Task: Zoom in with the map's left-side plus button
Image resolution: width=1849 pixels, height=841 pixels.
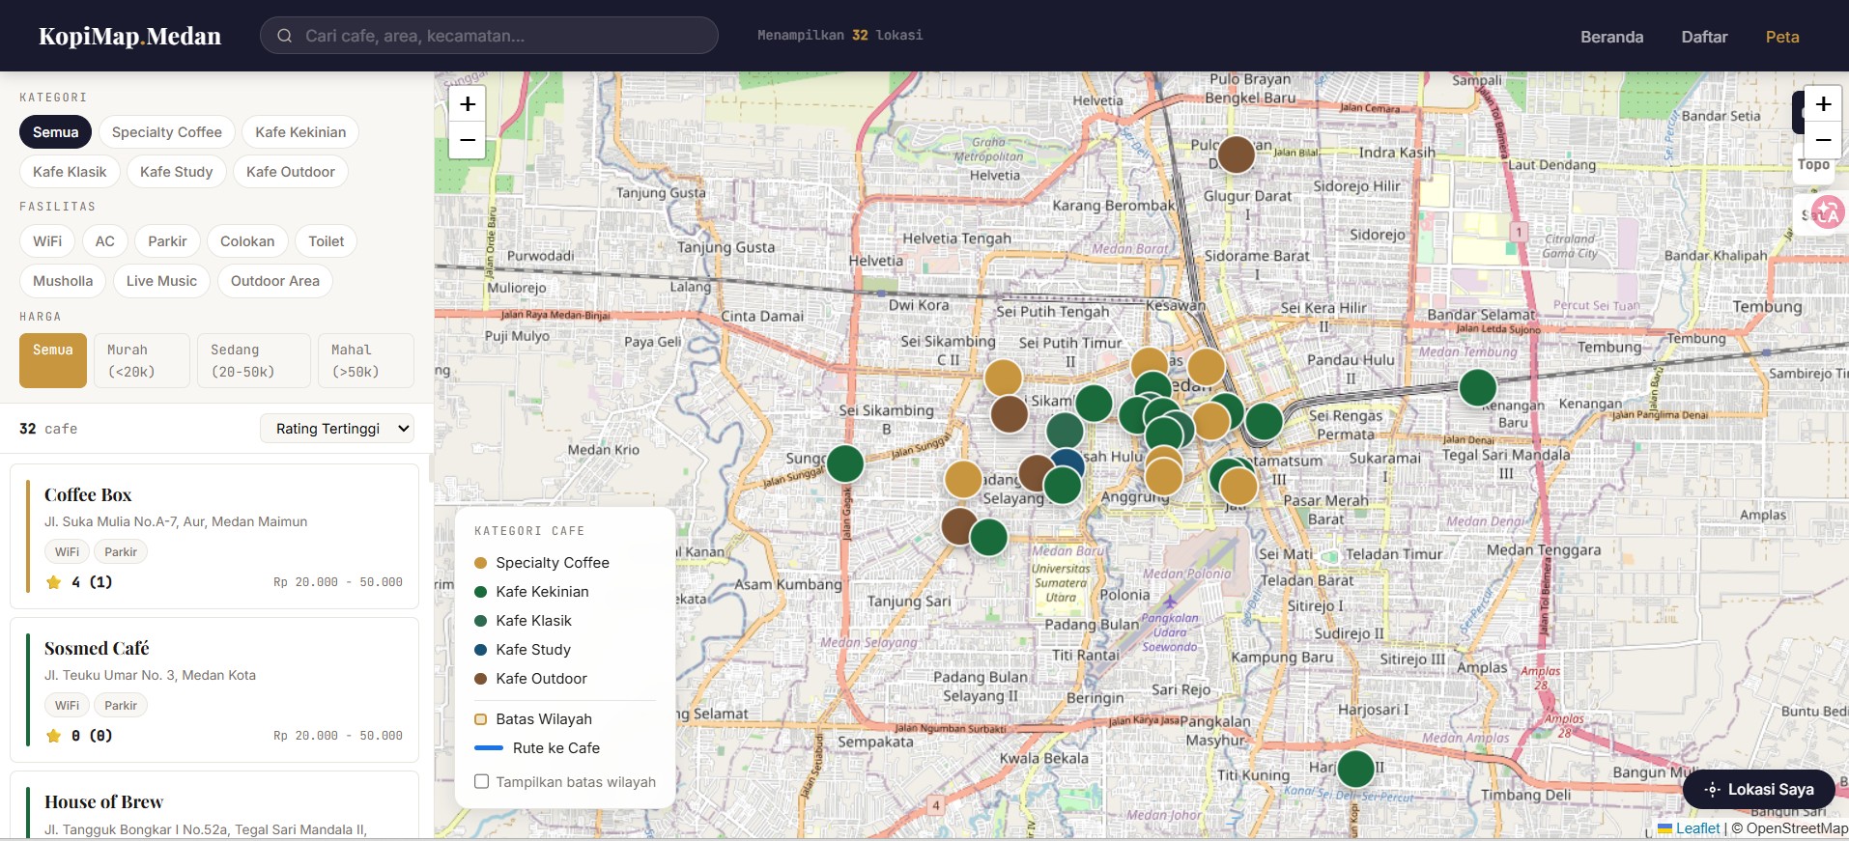Action: [x=468, y=104]
